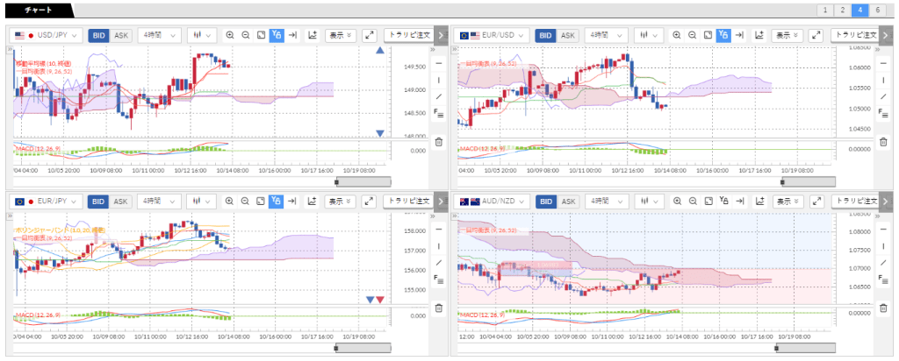This screenshot has height=361, width=899.
Task: Toggle Y-axis lock on the AUD/NZD chart
Action: tap(723, 202)
